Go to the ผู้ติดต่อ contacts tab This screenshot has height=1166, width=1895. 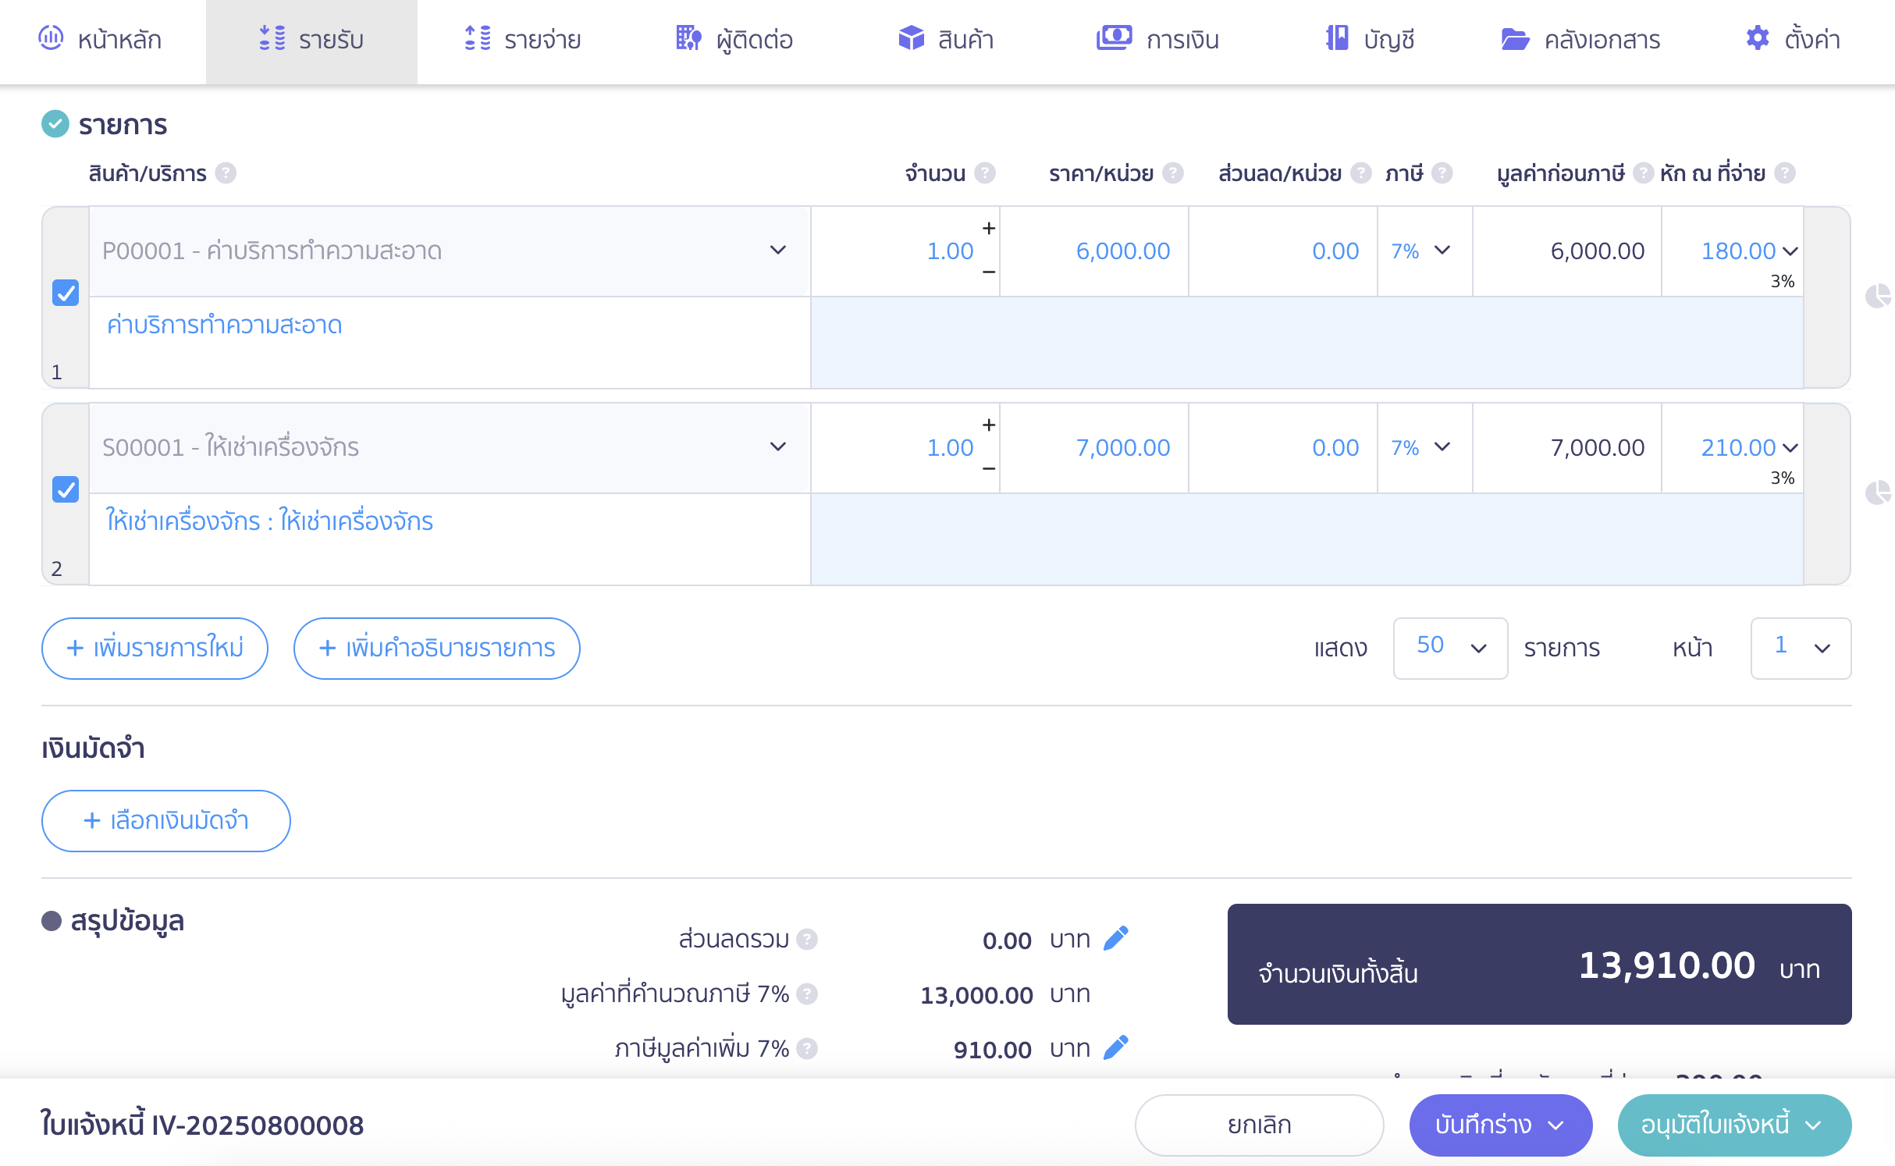pos(734,39)
